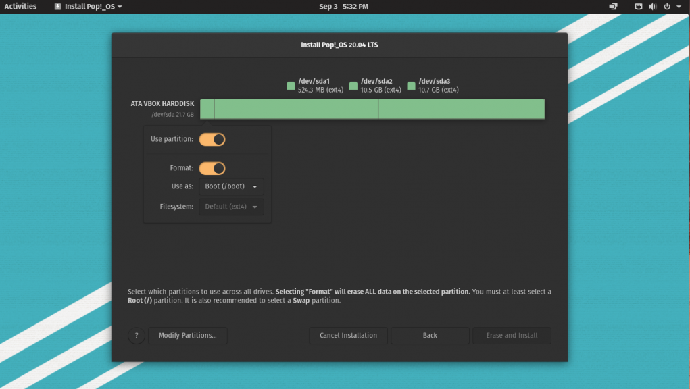
Task: Click the help question mark button
Action: [136, 336]
